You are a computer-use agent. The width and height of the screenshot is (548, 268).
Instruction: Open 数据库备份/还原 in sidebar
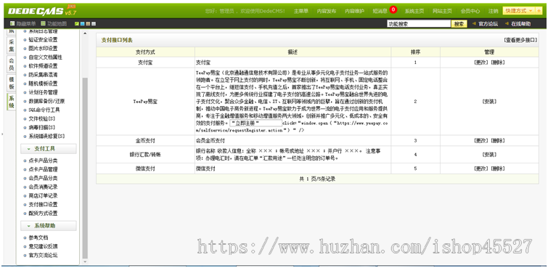46,101
